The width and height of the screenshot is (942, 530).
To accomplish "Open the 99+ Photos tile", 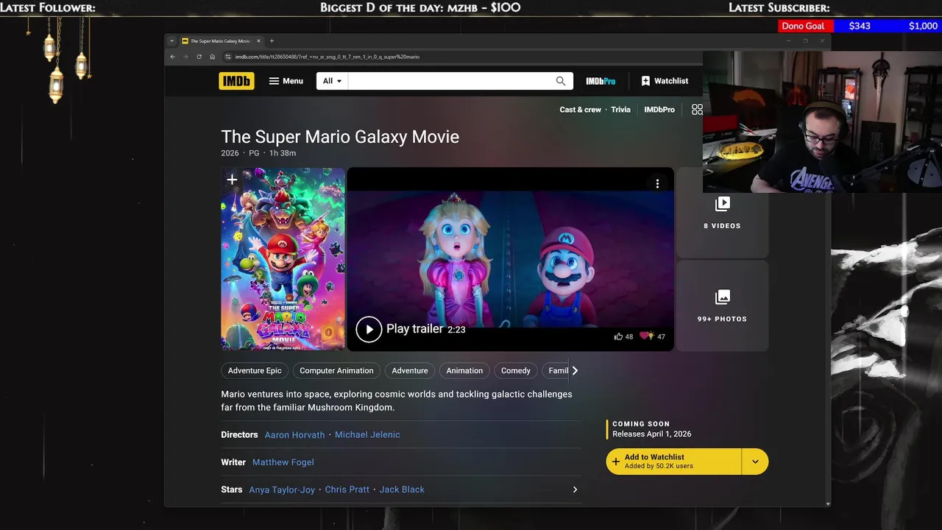I will [722, 305].
